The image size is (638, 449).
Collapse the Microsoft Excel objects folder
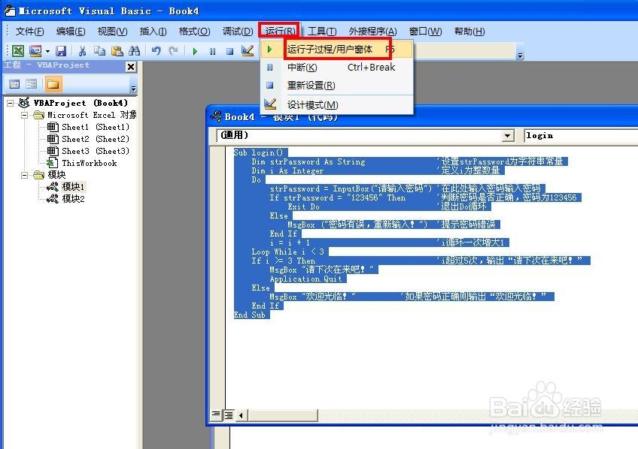(x=24, y=116)
